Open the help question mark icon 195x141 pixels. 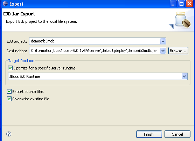[9, 134]
